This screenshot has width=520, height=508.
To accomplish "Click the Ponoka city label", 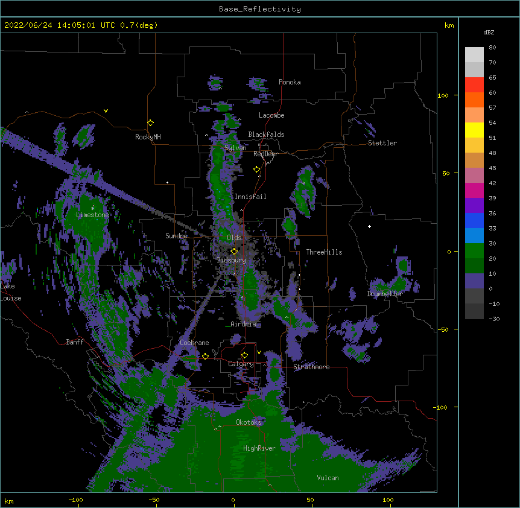I will coord(290,82).
